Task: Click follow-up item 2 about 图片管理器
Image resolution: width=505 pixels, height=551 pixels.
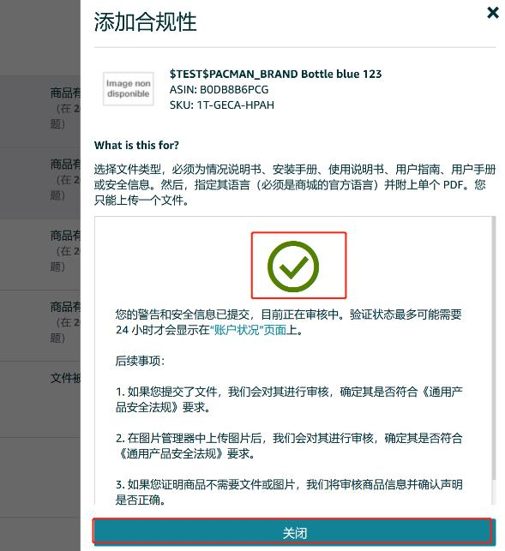Action: [289, 446]
